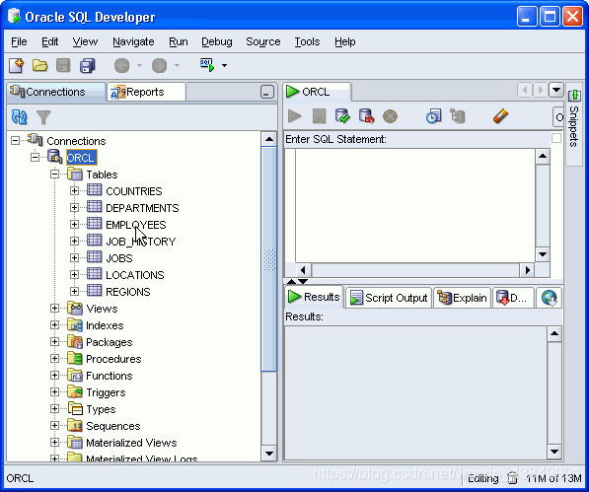Click the Cancel execution icon
589x492 pixels.
coord(390,116)
